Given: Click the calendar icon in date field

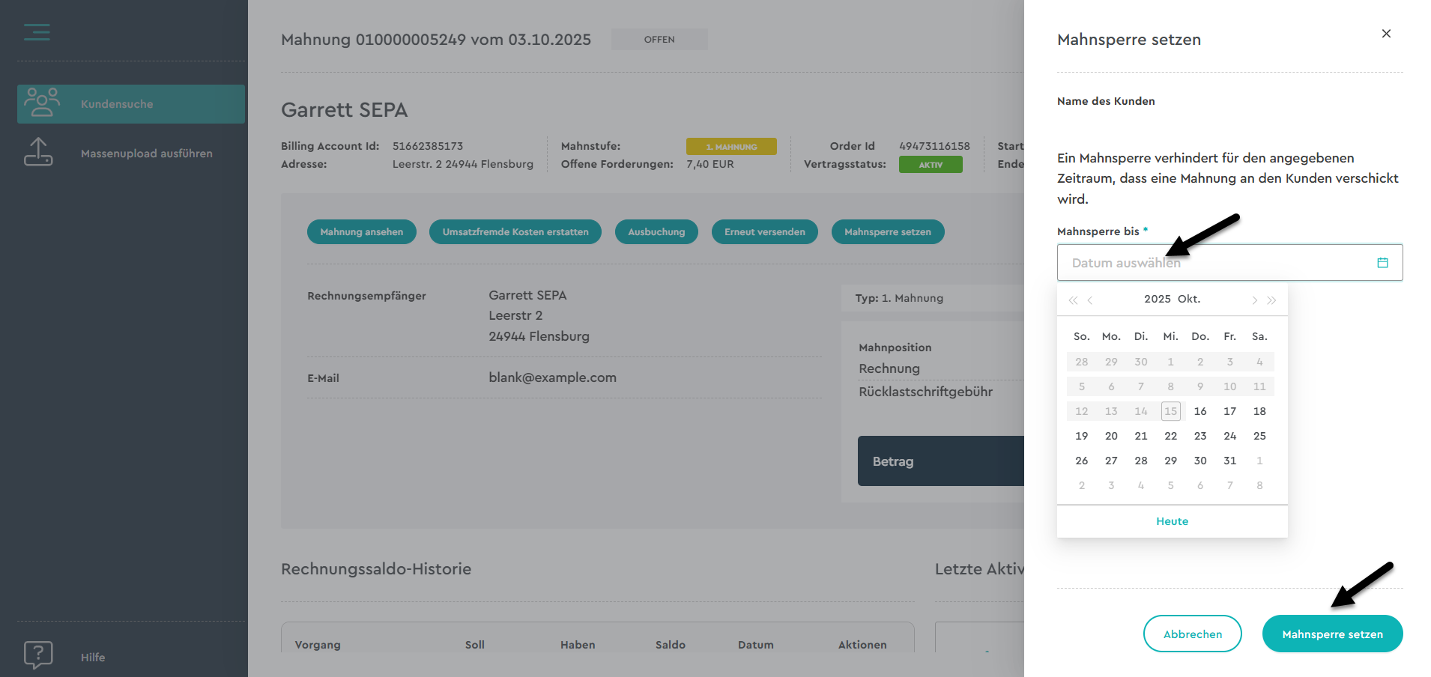Looking at the screenshot, I should pos(1382,263).
